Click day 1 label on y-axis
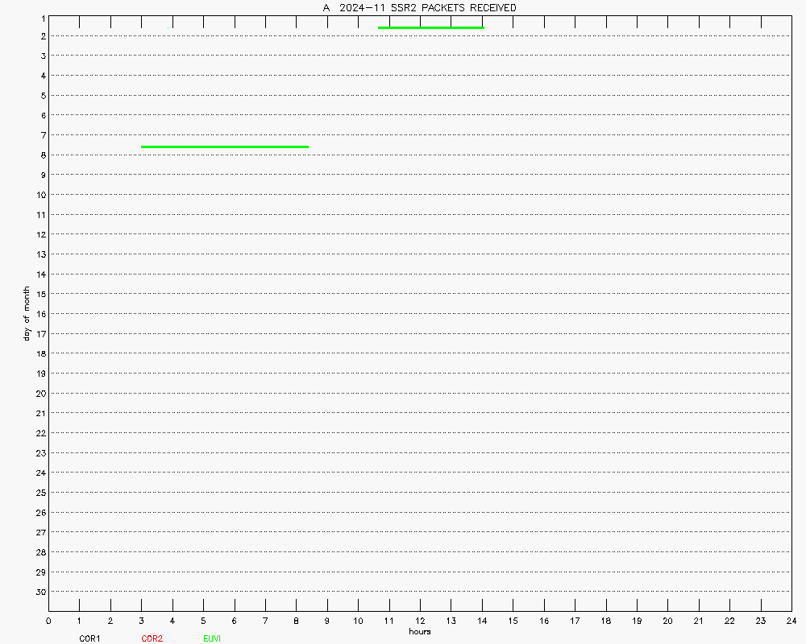The height and width of the screenshot is (644, 806). [x=40, y=16]
